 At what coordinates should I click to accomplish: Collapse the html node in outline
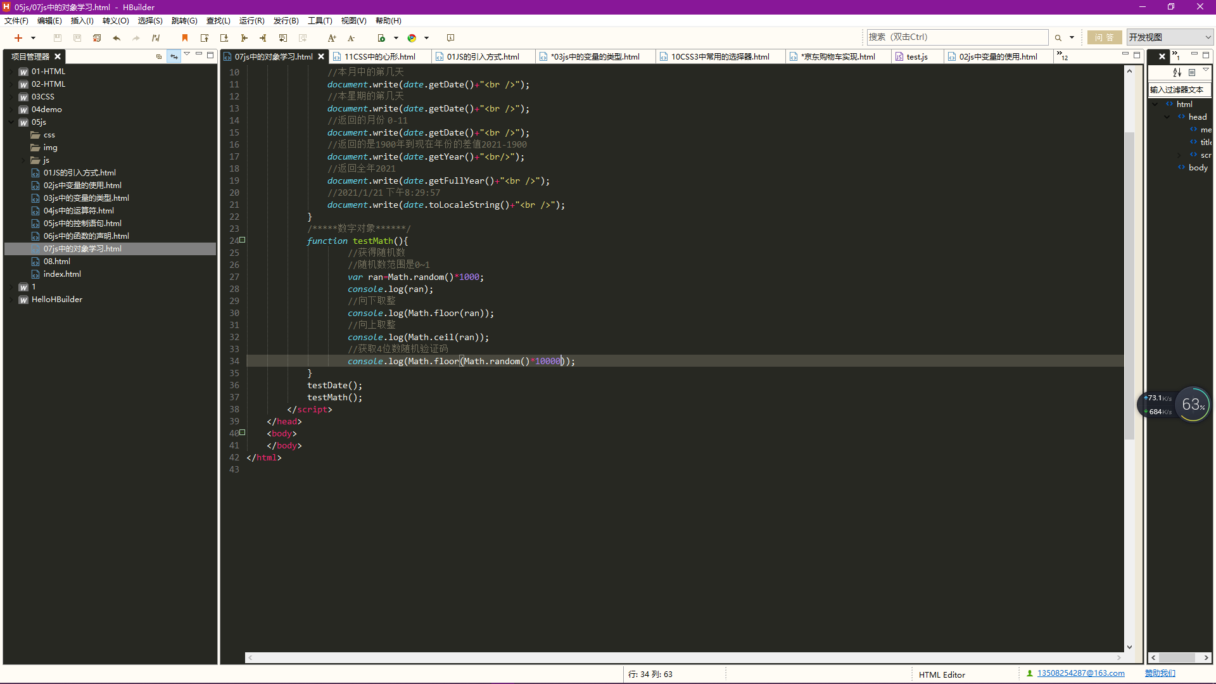pyautogui.click(x=1155, y=104)
